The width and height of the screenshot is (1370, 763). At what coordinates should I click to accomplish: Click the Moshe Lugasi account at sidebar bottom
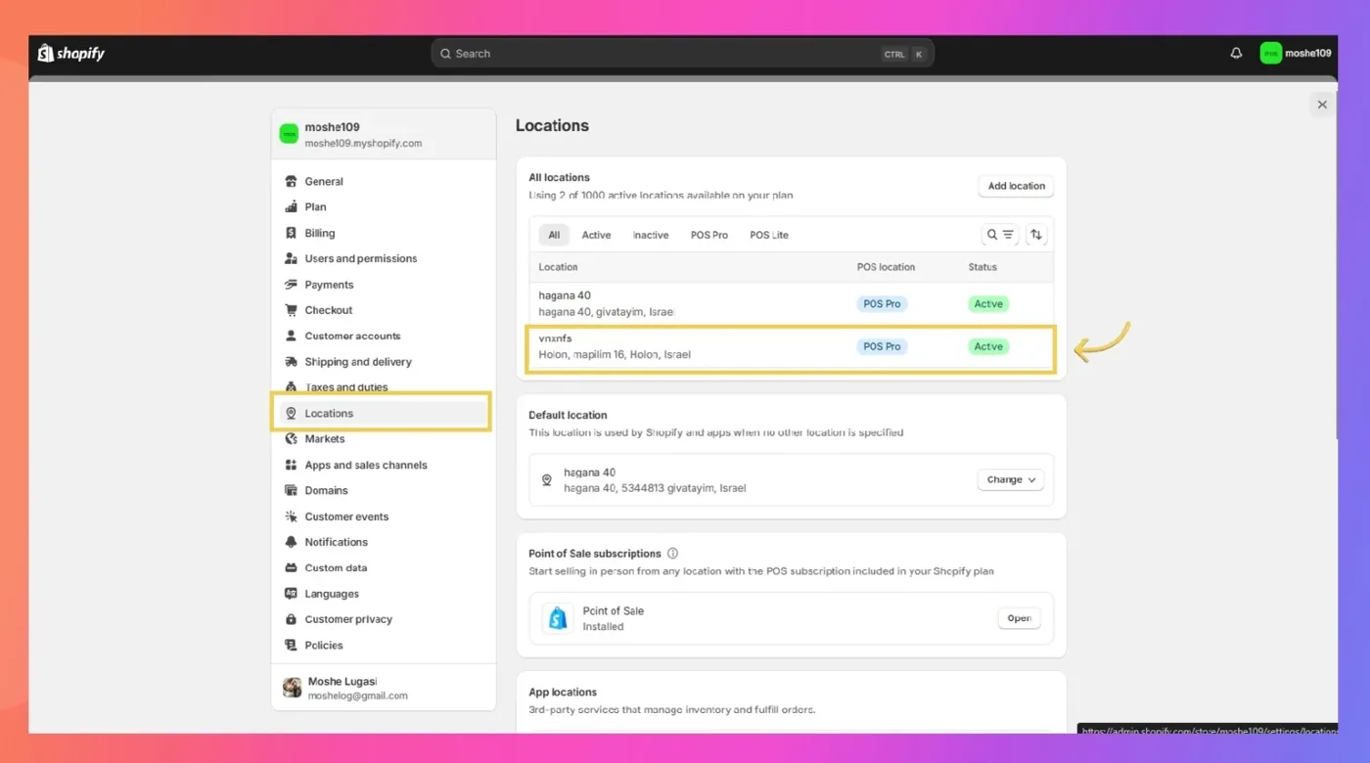(383, 688)
